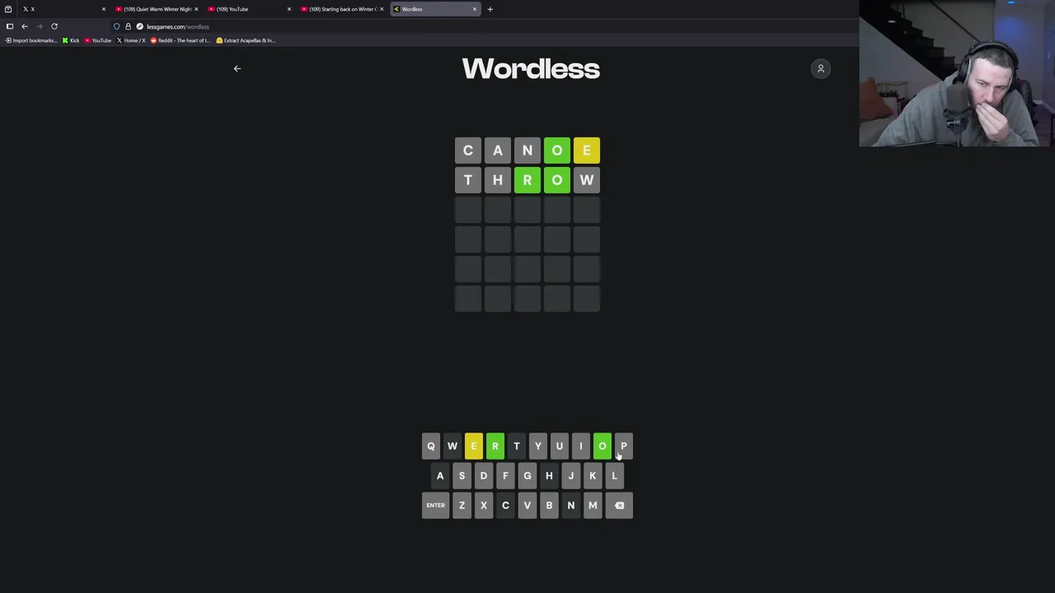This screenshot has width=1055, height=593.
Task: Tap the H key on the on-screen keyboard
Action: tap(549, 476)
